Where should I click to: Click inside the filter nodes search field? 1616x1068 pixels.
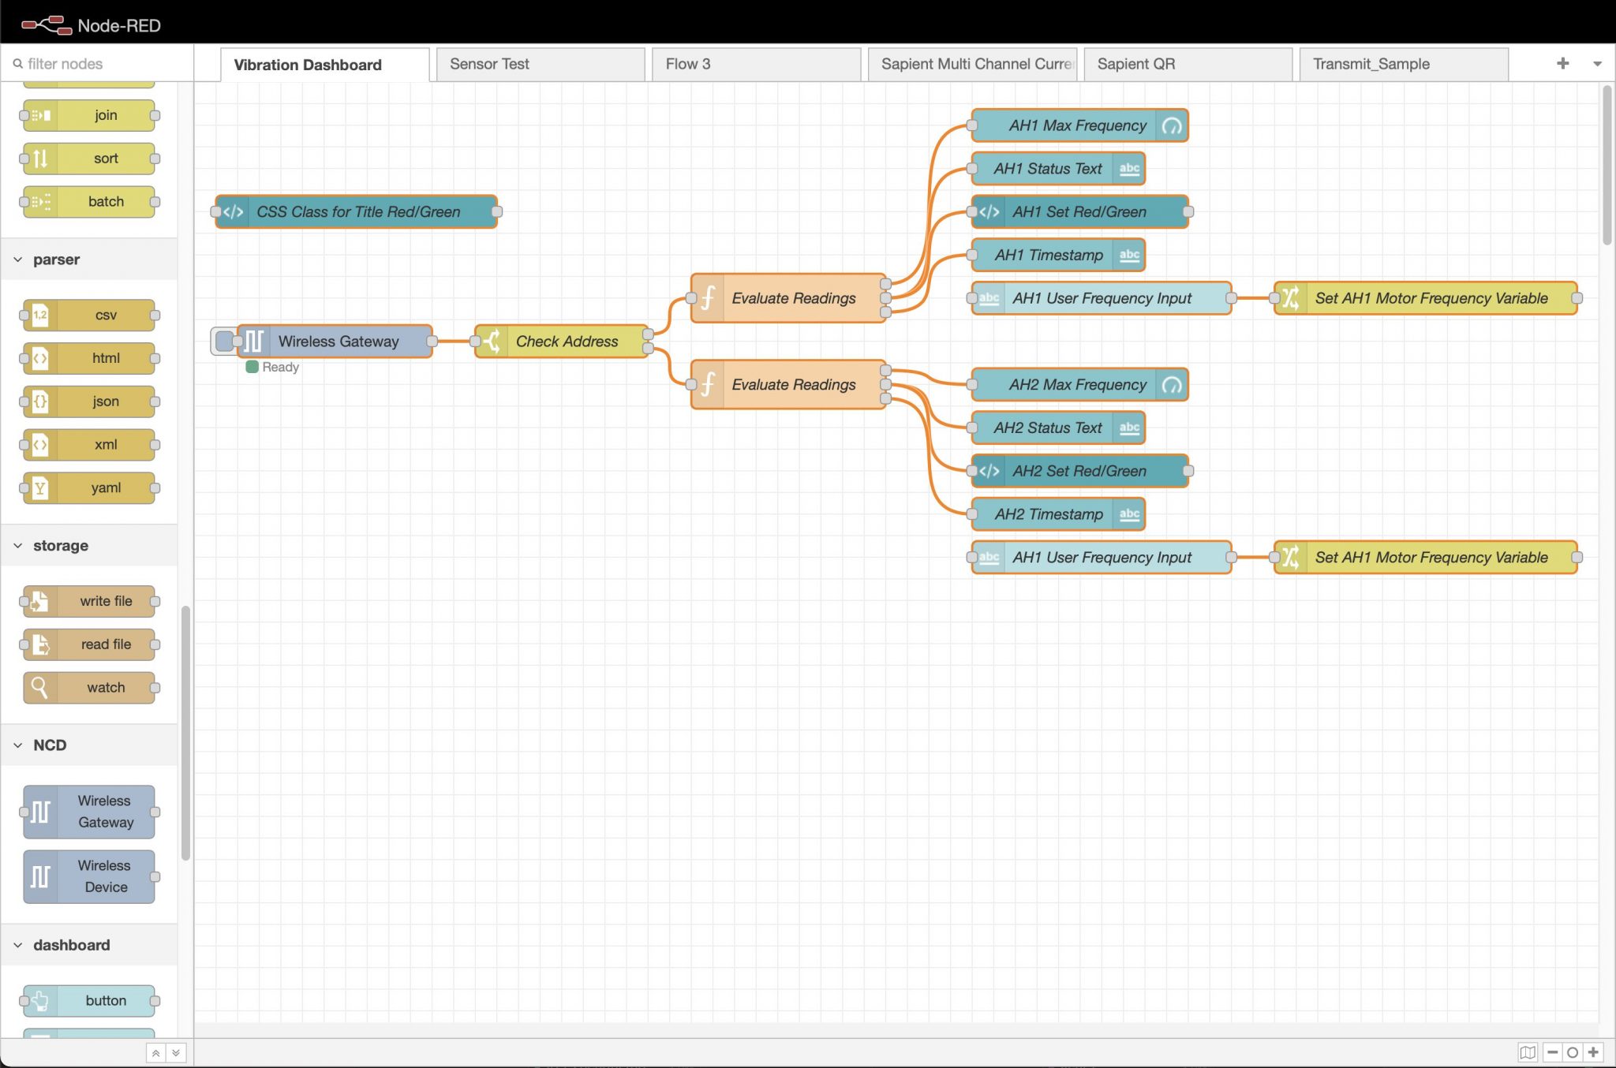pos(95,63)
